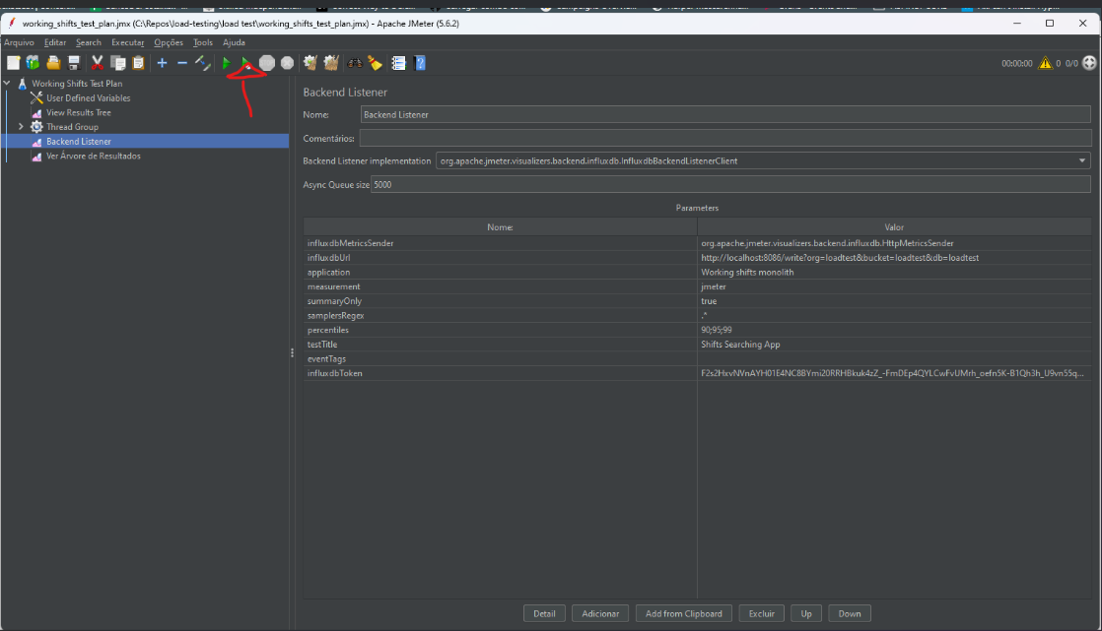
Task: Open search with the binoculars icon
Action: [x=355, y=63]
